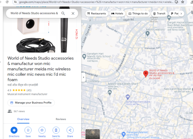Filter map by Restaurants
Viewport: 193px width, 139px height.
pos(96,14)
